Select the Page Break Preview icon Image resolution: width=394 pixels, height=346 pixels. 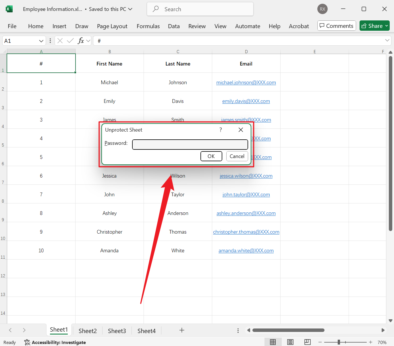coord(308,342)
